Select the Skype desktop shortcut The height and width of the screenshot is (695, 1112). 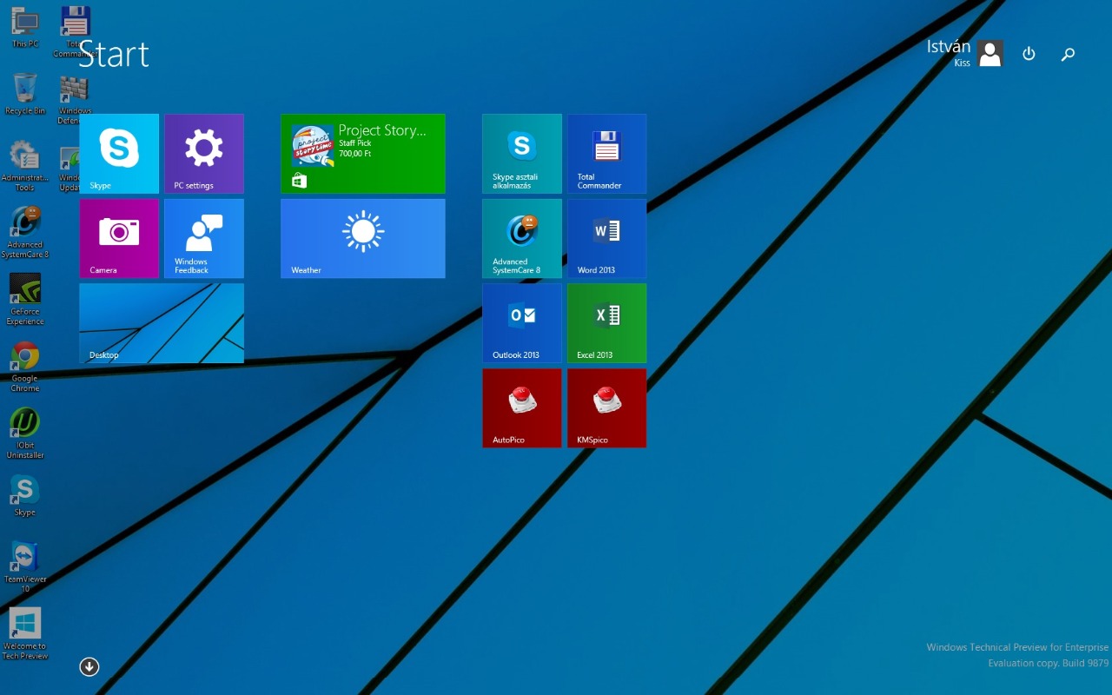25,496
